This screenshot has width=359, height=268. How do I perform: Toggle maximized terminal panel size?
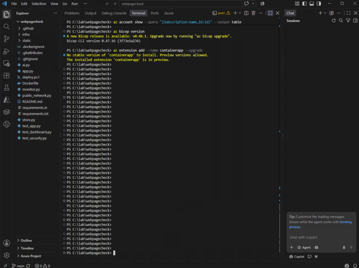pos(270,13)
